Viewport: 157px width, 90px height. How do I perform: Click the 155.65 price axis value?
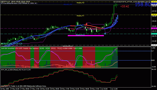pos(154,21)
